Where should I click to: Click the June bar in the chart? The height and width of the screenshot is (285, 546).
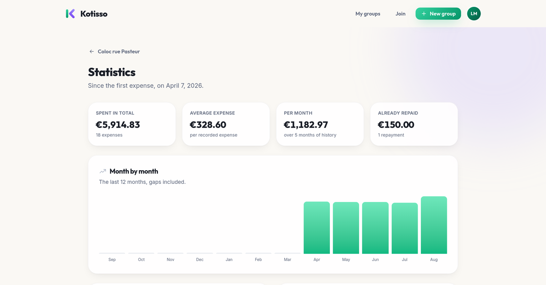coord(375,228)
